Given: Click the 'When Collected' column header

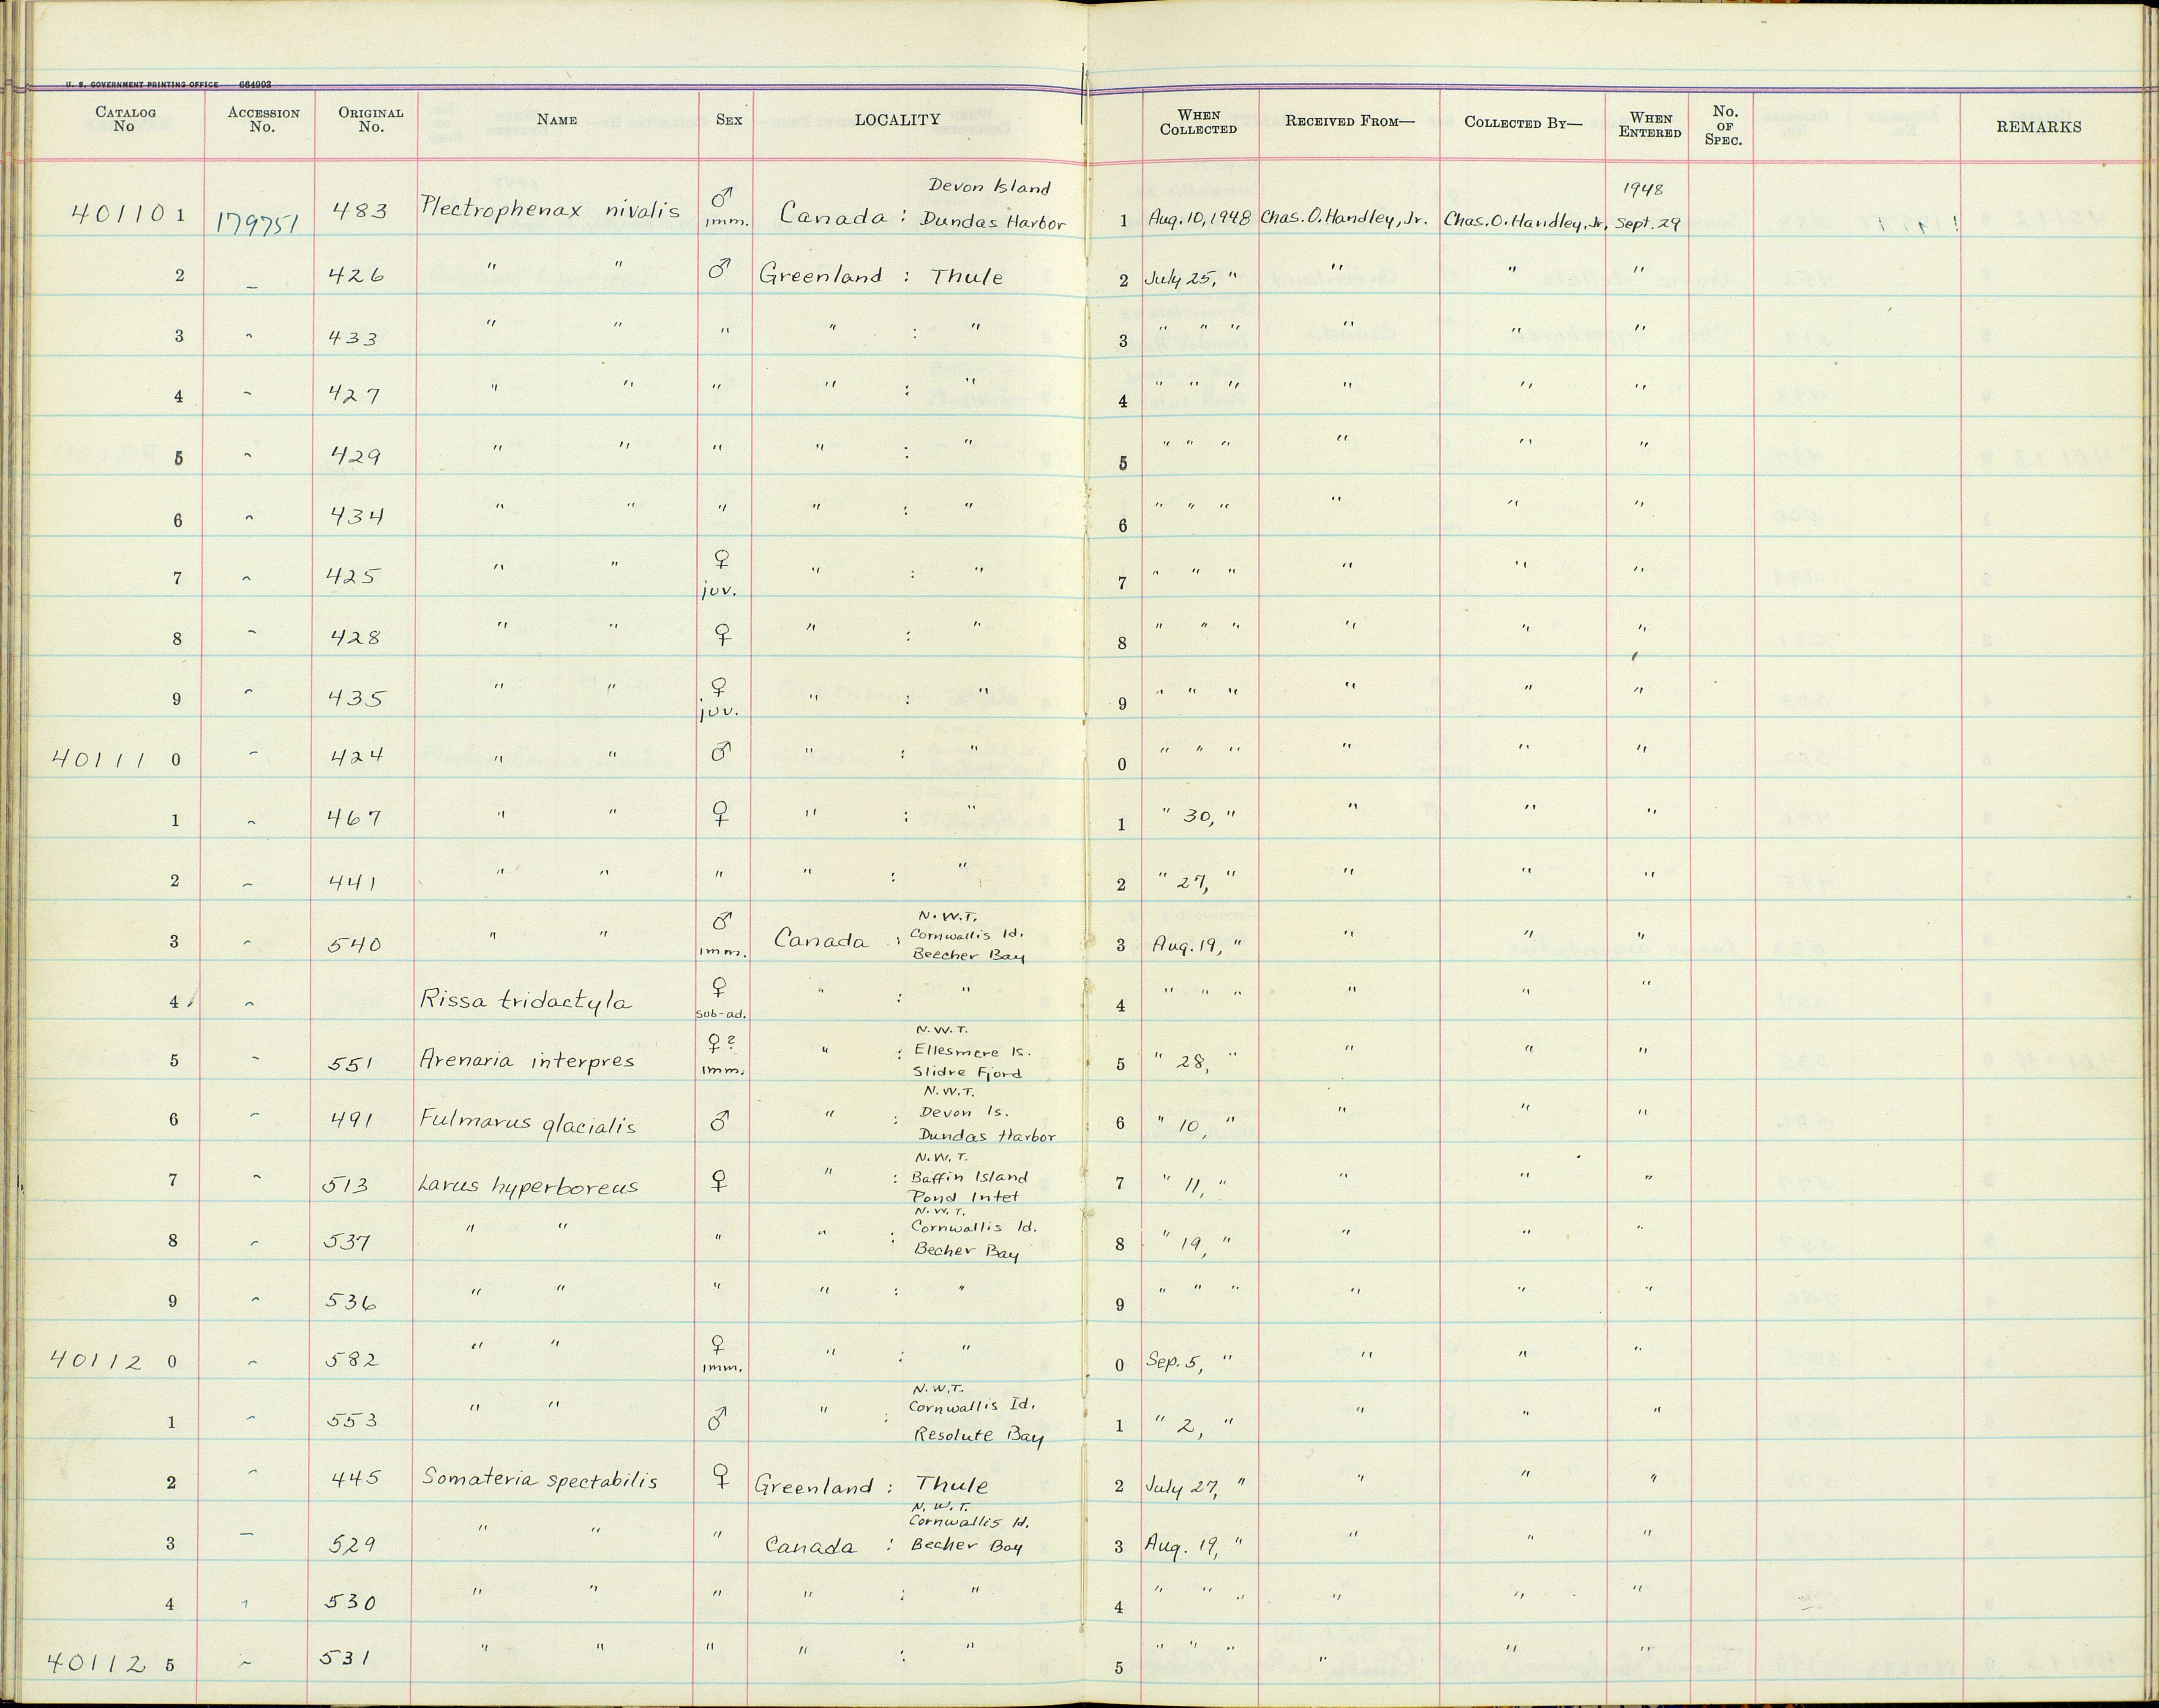Looking at the screenshot, I should click(x=1198, y=122).
